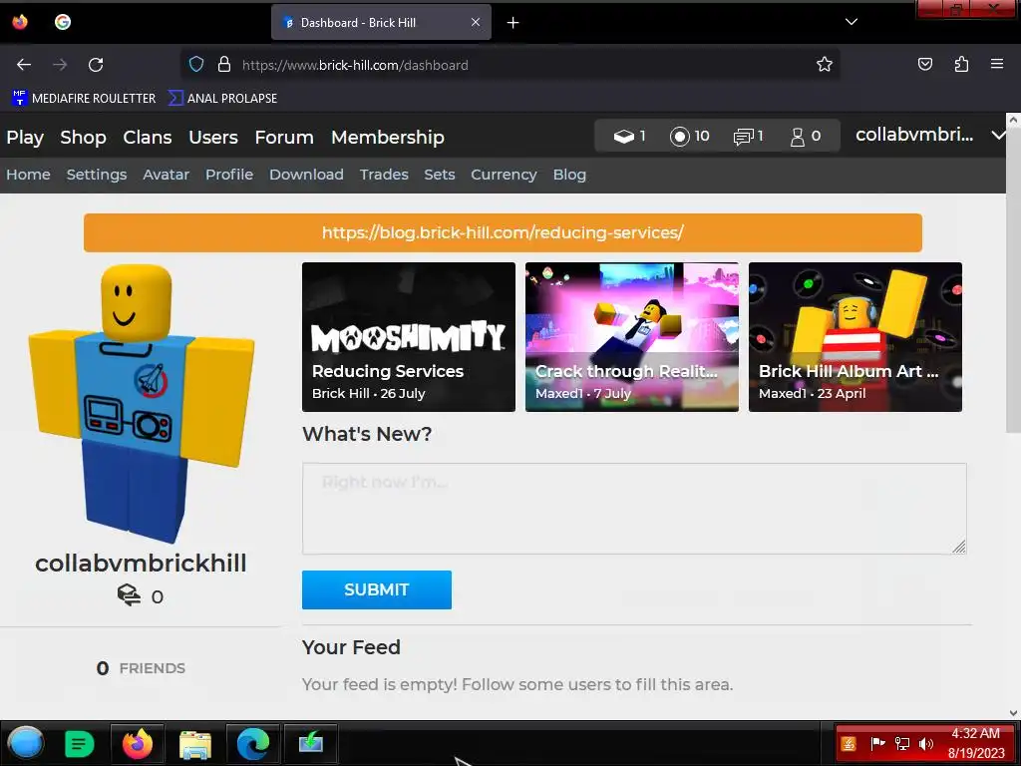Image resolution: width=1021 pixels, height=766 pixels.
Task: Click scrollbar down arrow
Action: (1013, 713)
